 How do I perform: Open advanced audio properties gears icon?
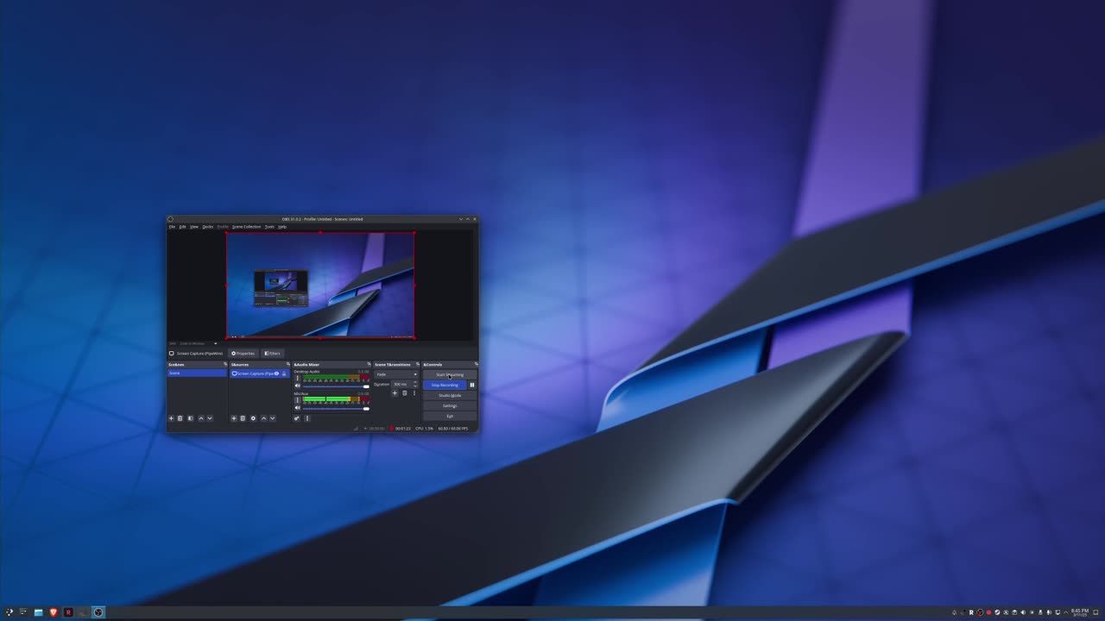coord(297,418)
